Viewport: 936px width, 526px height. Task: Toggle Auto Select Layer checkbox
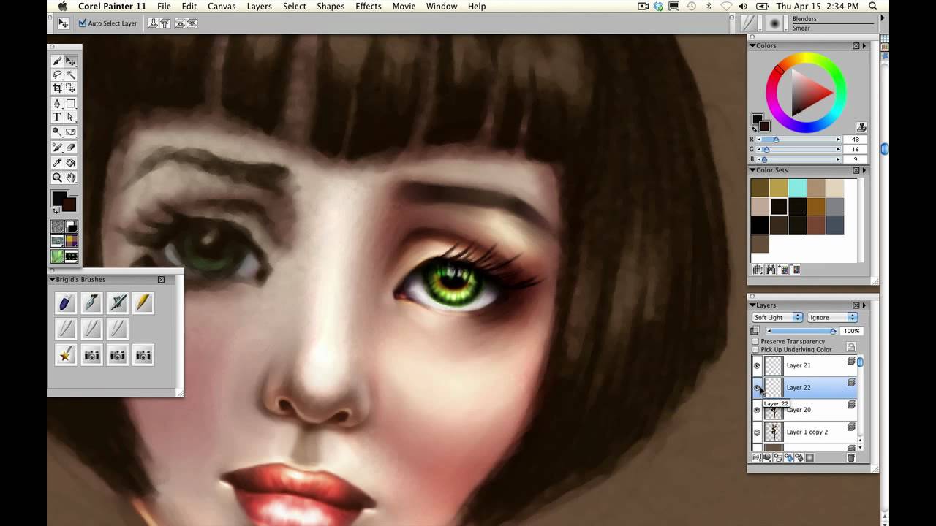[83, 23]
